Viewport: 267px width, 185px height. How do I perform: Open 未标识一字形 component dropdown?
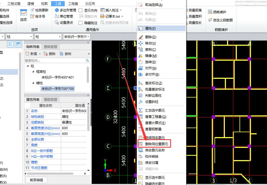pyautogui.click(x=88, y=37)
